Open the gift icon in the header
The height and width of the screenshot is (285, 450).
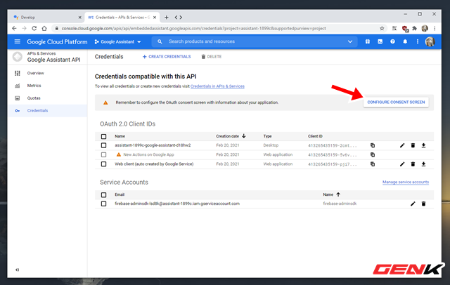[368, 41]
